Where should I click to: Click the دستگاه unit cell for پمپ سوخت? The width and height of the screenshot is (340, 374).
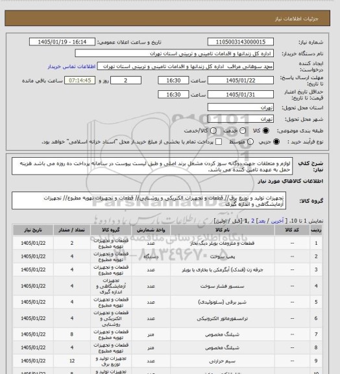click(x=151, y=256)
